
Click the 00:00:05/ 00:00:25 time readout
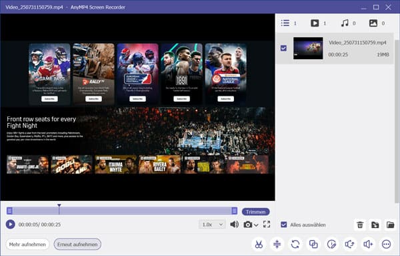point(39,225)
